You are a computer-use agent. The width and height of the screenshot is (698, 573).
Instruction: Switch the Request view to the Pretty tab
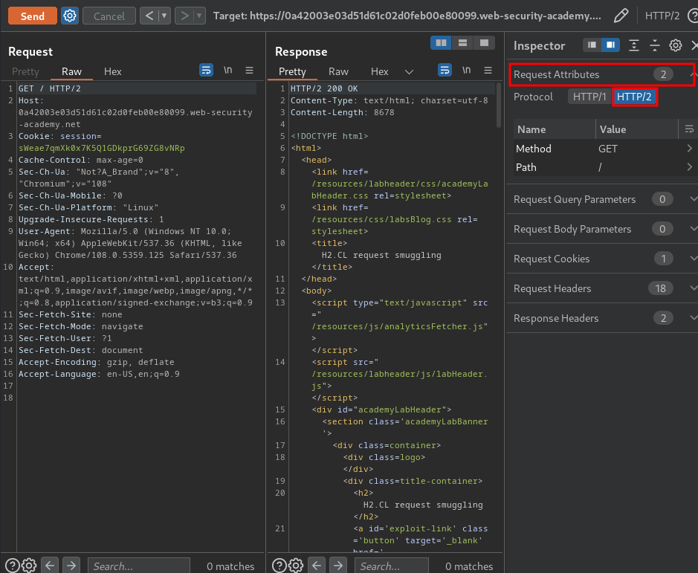click(x=25, y=71)
